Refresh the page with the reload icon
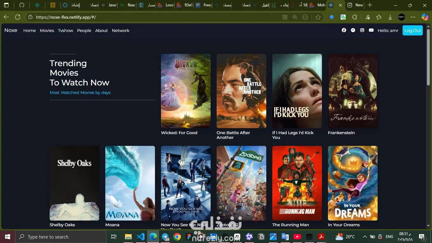The width and height of the screenshot is (432, 243). [18, 17]
